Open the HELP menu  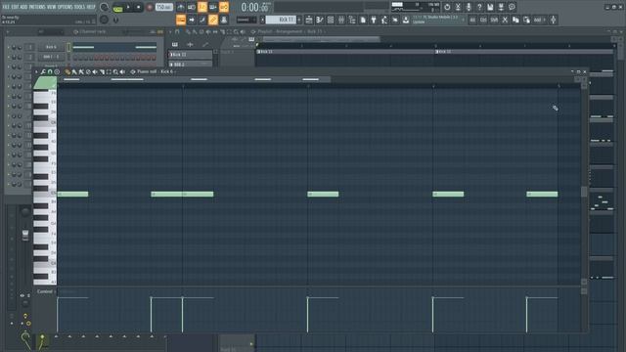91,7
